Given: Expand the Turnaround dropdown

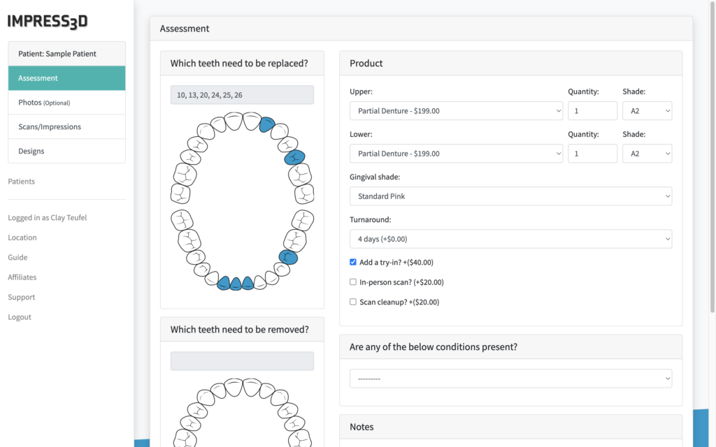Looking at the screenshot, I should click(511, 239).
